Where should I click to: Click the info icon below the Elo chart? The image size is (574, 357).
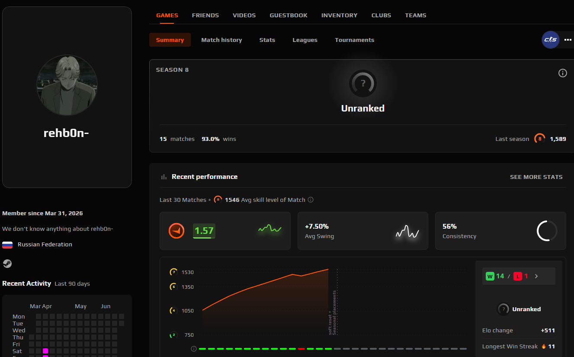tap(193, 349)
